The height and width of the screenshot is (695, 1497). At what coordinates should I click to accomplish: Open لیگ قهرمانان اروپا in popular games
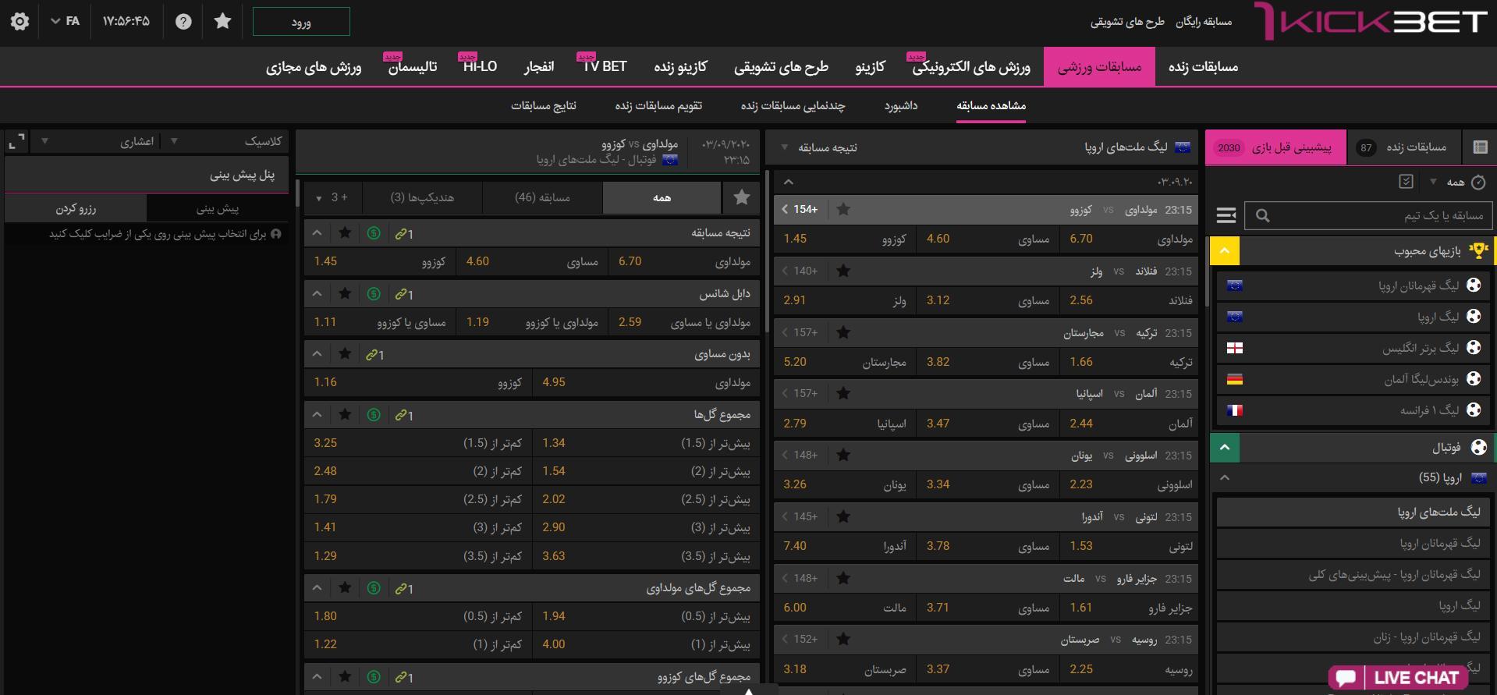point(1353,285)
